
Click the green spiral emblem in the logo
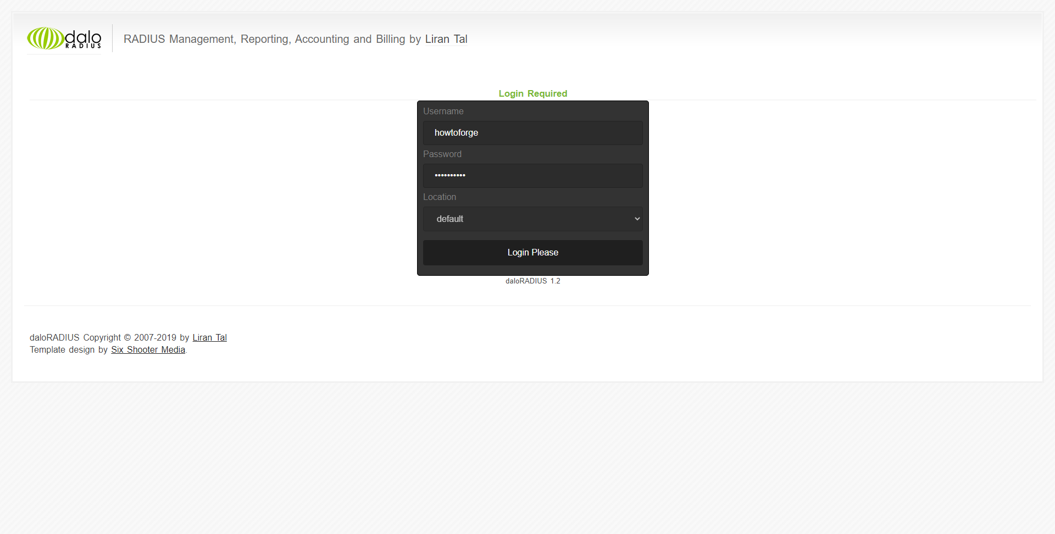click(x=45, y=38)
